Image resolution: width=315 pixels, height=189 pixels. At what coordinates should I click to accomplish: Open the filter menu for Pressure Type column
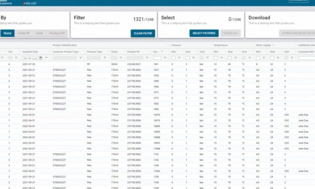(104, 58)
